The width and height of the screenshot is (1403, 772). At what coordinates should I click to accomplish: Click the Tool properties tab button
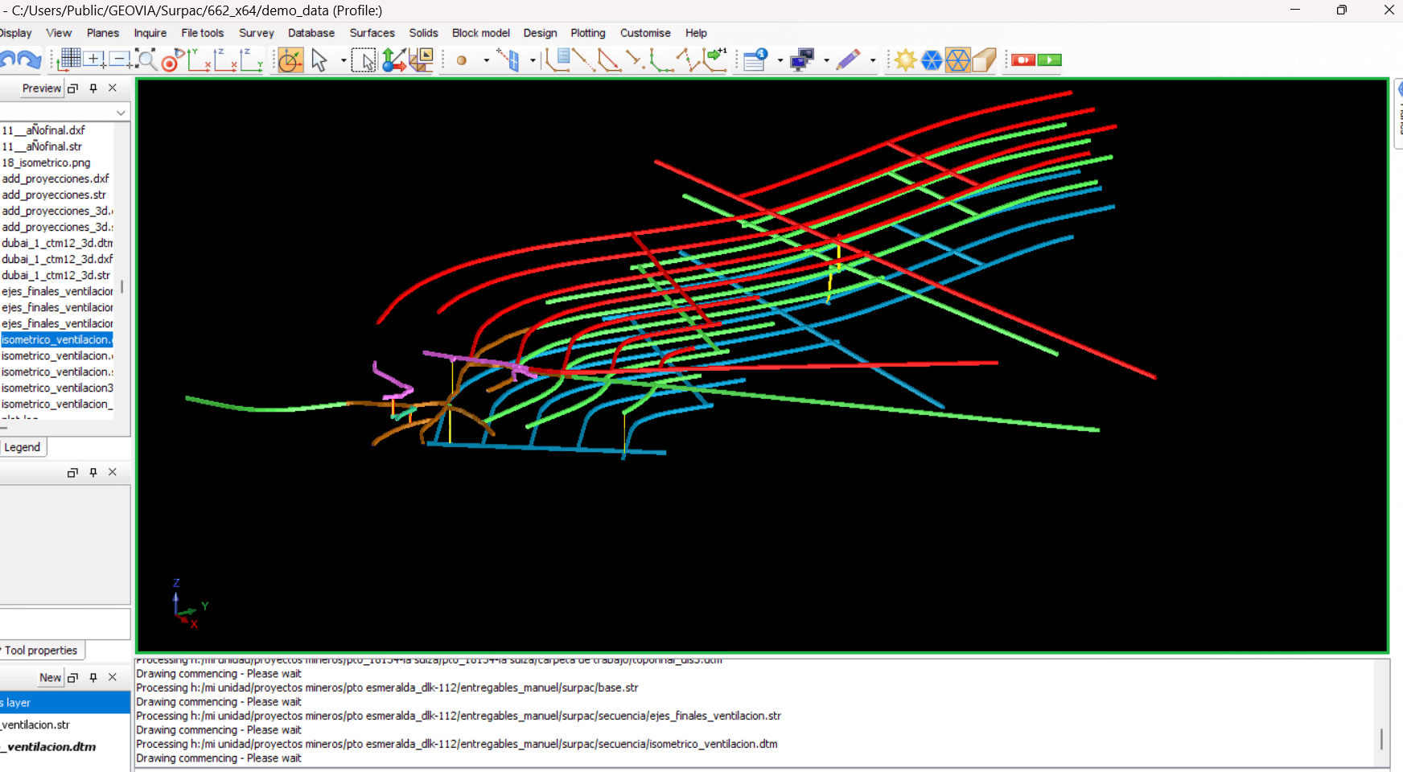coord(41,651)
